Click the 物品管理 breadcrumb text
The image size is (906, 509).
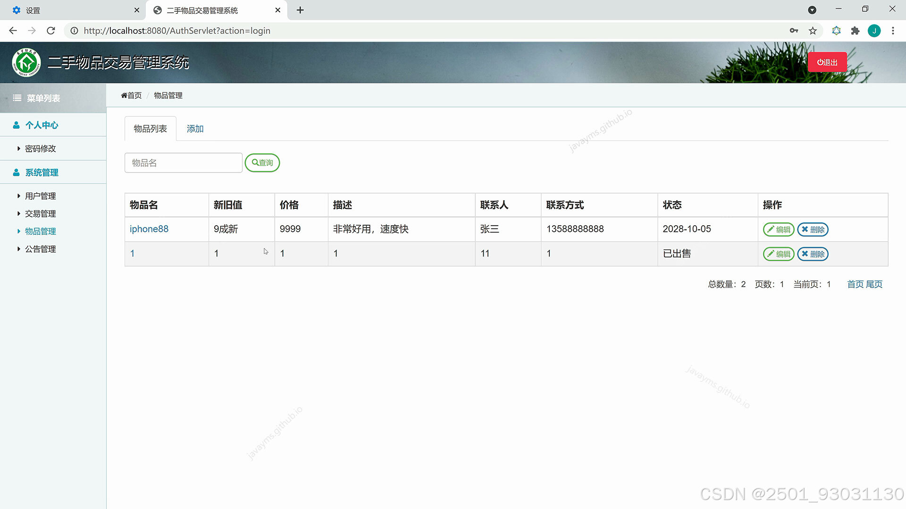click(168, 95)
